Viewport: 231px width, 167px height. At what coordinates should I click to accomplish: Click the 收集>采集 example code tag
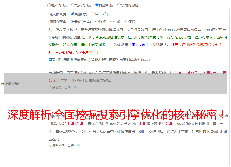tap(75, 124)
